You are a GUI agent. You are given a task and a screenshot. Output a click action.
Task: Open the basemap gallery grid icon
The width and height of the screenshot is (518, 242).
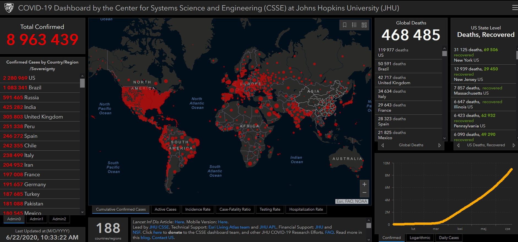click(364, 25)
